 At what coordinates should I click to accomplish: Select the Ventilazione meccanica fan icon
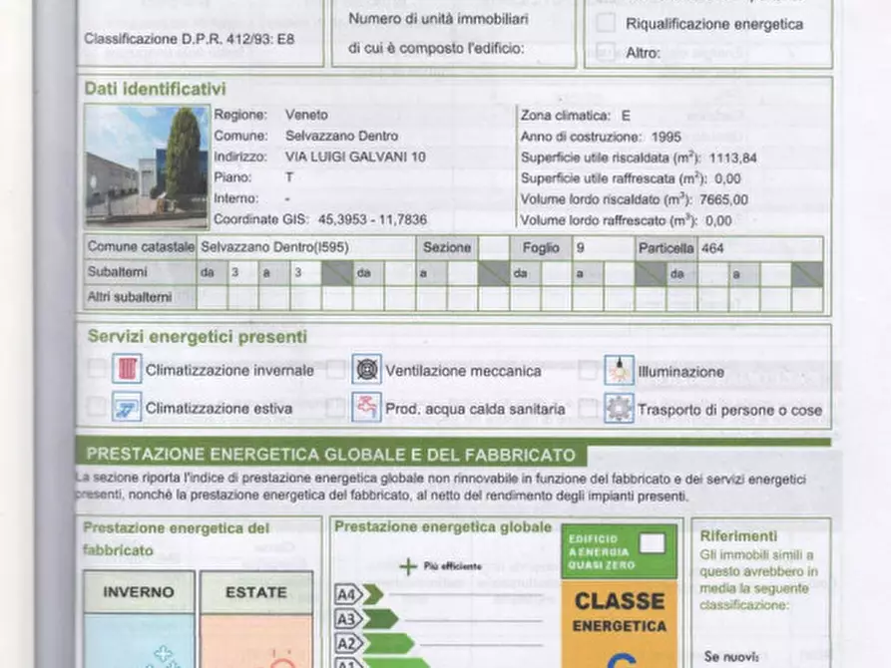click(x=367, y=370)
